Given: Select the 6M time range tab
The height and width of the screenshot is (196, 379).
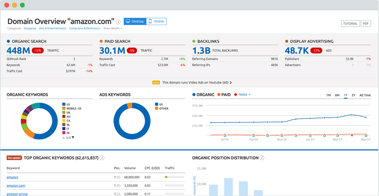Looking at the screenshot, I should click(337, 95).
